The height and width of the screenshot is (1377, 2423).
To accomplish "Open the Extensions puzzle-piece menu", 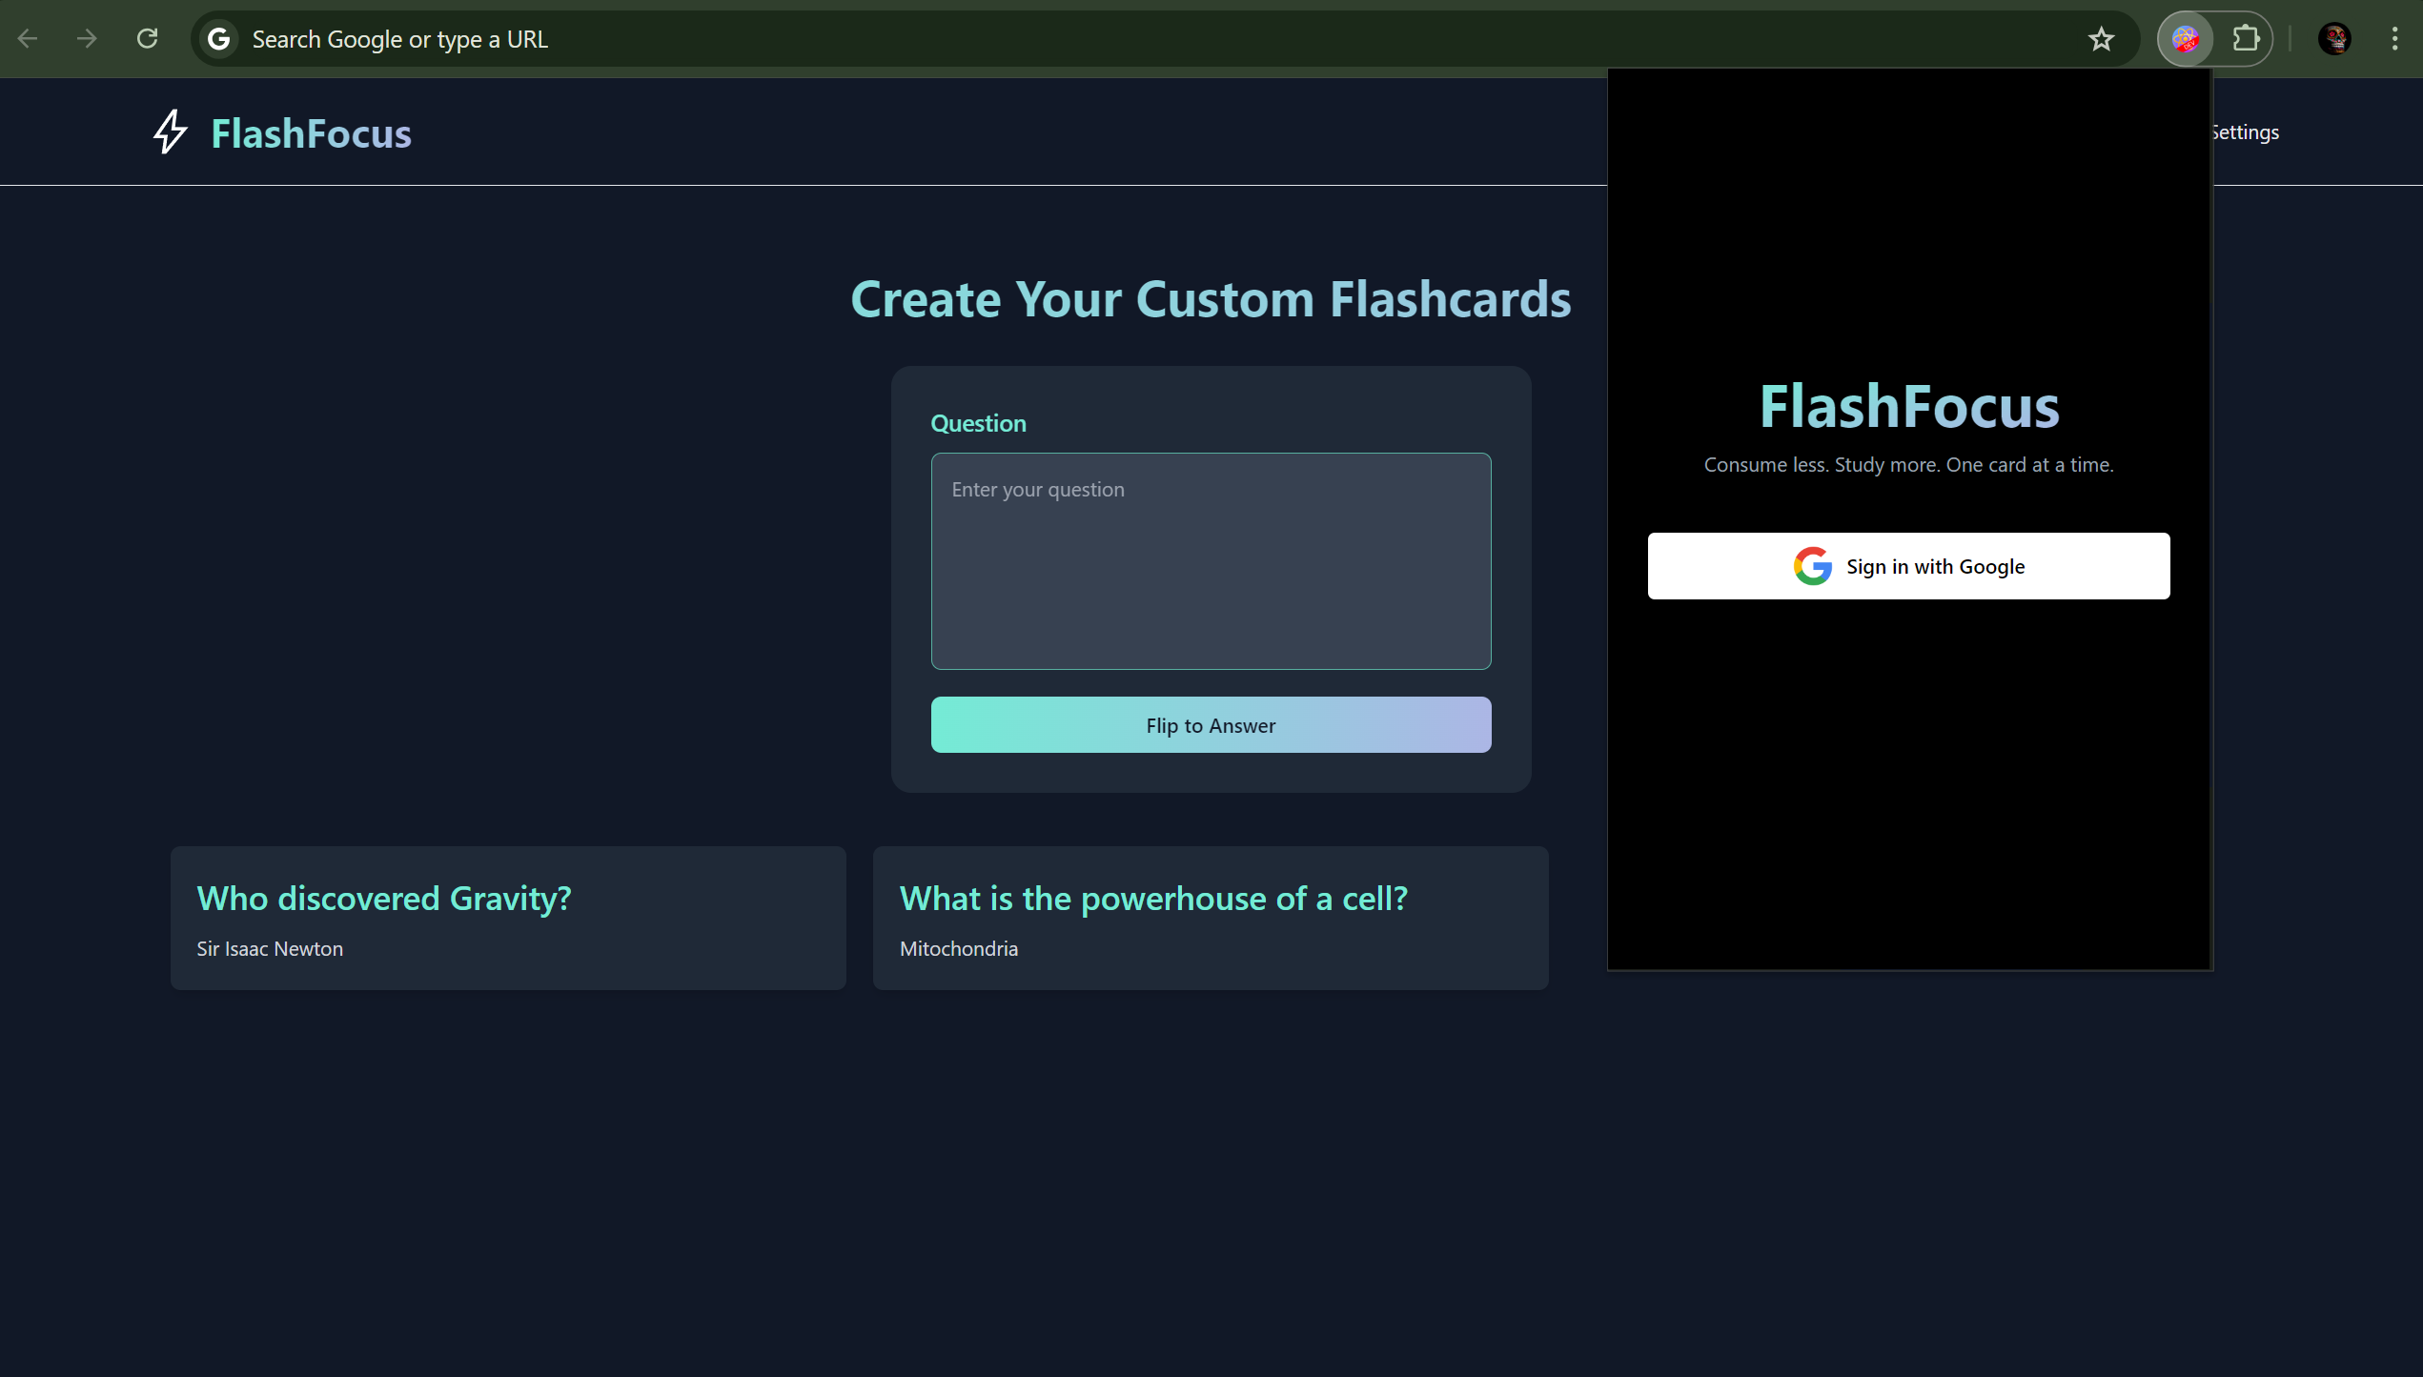I will click(2246, 39).
